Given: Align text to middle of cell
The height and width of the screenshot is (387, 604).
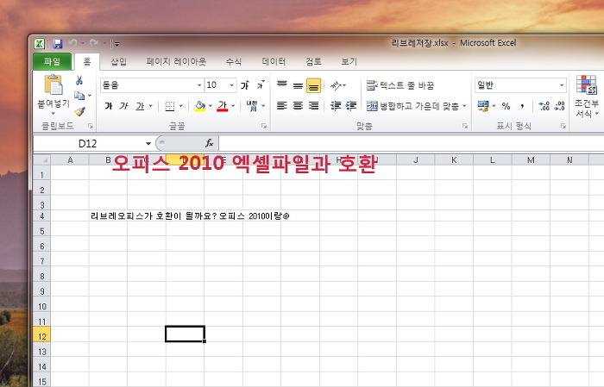Looking at the screenshot, I should coord(298,85).
